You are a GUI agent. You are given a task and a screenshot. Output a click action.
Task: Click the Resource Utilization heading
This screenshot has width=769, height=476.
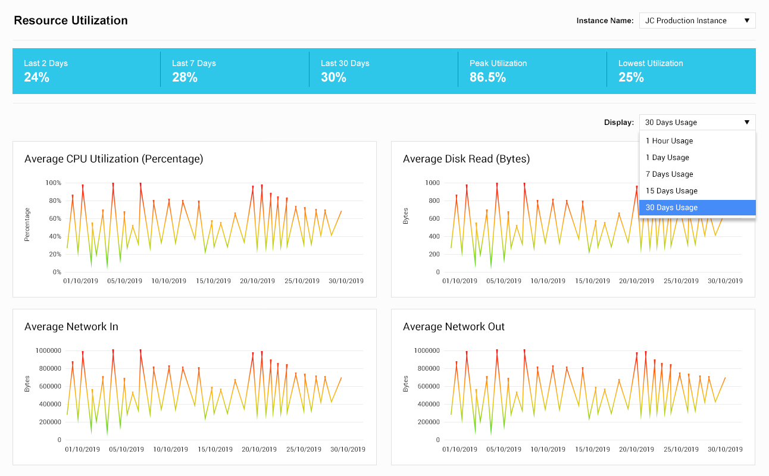(71, 20)
